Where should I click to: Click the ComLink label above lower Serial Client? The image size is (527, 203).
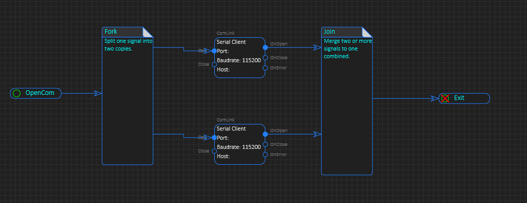[225, 120]
